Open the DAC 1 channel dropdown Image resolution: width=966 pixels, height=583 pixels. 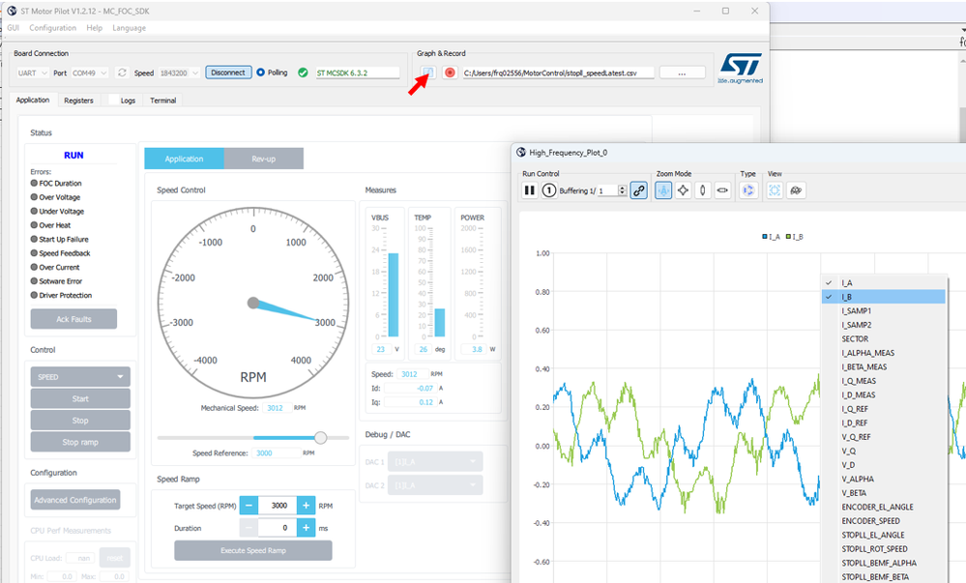click(435, 461)
